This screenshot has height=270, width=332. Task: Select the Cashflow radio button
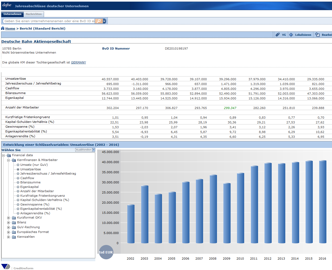pyautogui.click(x=18, y=178)
